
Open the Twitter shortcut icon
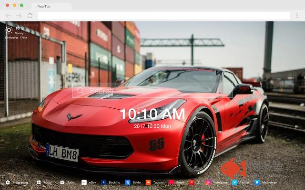tap(234, 182)
